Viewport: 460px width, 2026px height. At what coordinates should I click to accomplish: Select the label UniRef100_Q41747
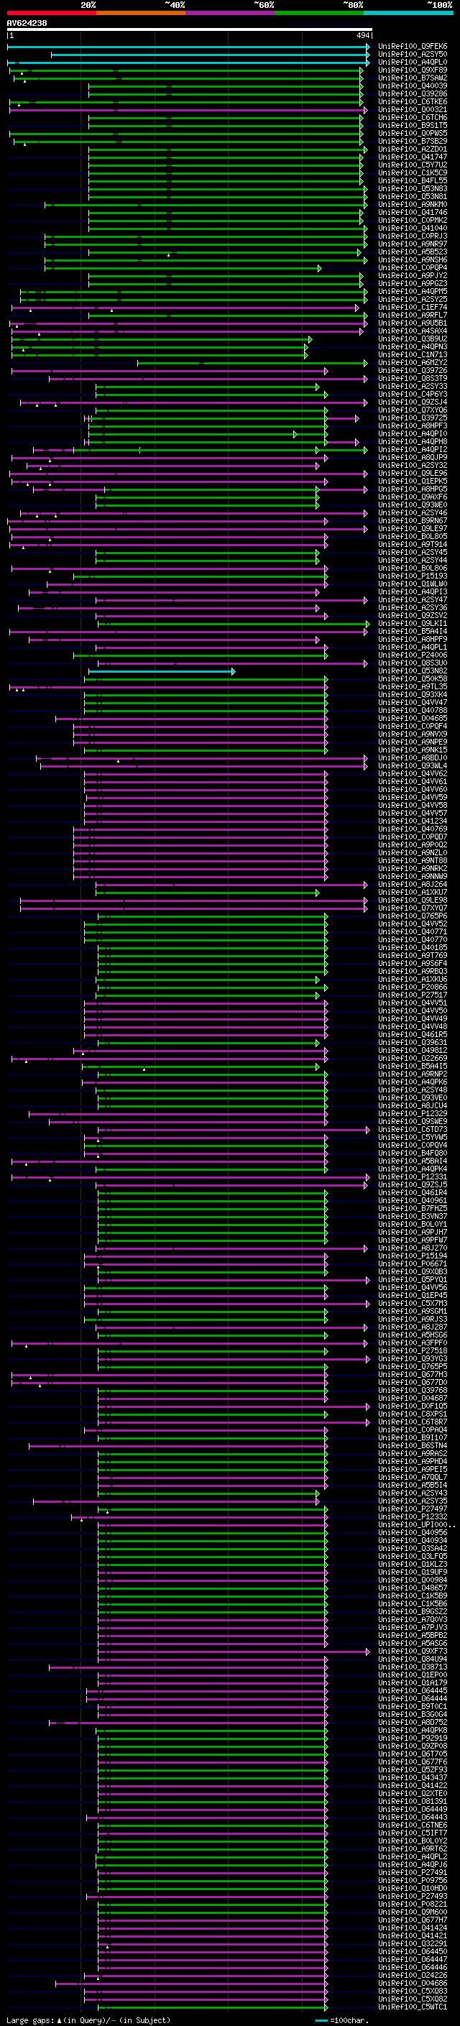click(x=413, y=157)
